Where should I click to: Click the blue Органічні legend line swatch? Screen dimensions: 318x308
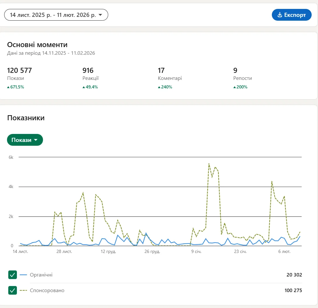click(x=23, y=275)
